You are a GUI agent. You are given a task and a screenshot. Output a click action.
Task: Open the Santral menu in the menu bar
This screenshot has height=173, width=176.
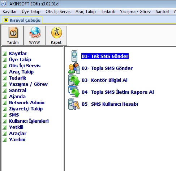pos(162,12)
